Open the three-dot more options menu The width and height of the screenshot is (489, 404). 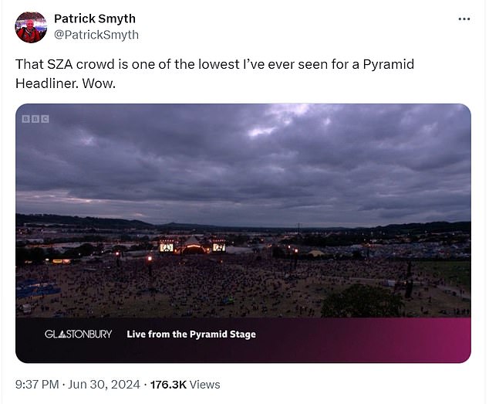pos(464,19)
